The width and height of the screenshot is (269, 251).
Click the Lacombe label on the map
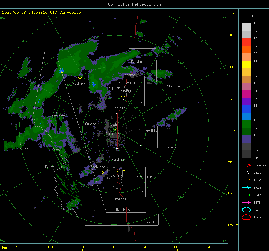click(x=129, y=75)
